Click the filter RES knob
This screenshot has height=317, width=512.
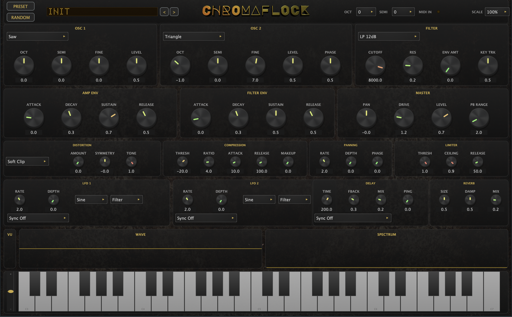413,66
